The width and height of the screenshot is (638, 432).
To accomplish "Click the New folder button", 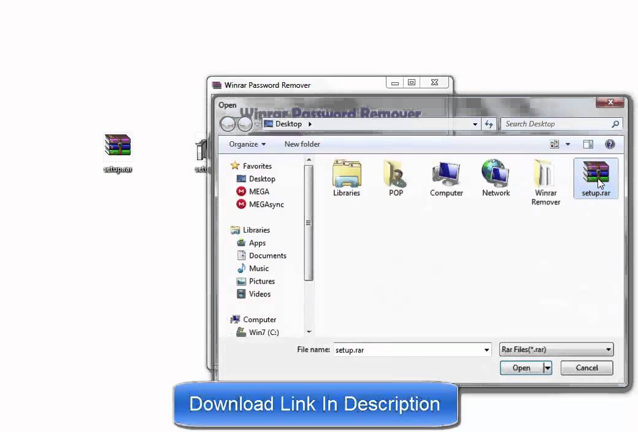I will [302, 144].
